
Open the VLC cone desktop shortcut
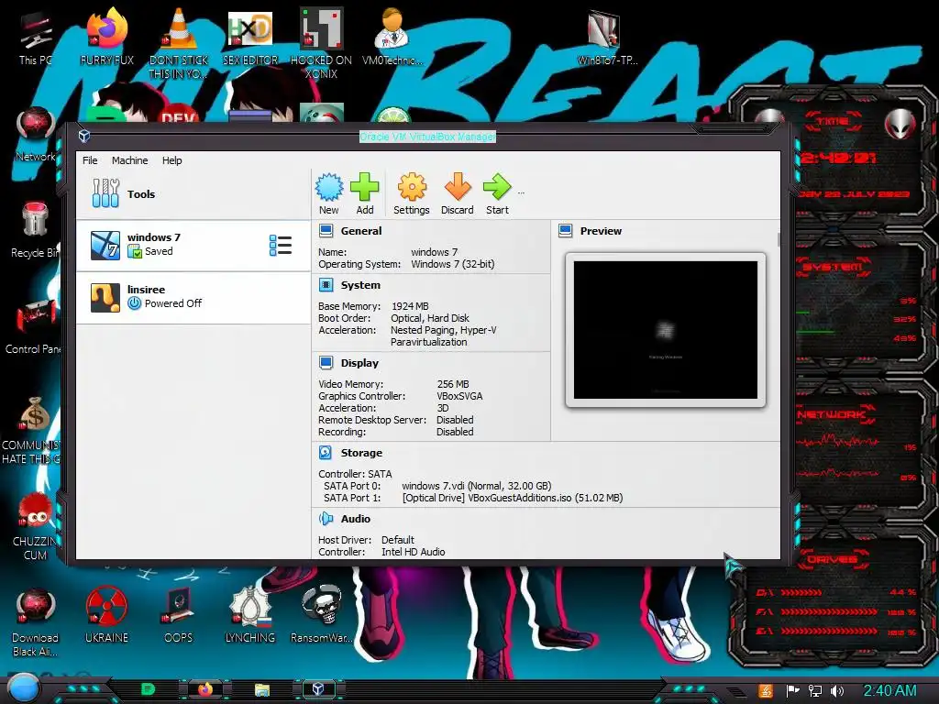pos(179,43)
